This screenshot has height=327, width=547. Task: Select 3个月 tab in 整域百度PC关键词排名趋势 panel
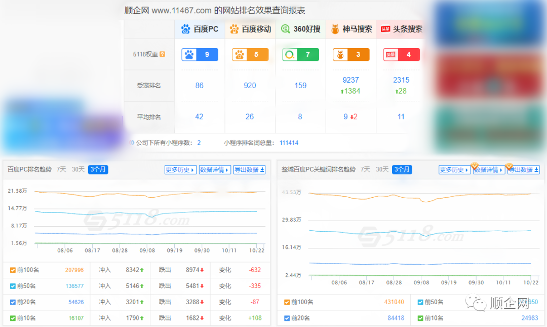pos(402,169)
